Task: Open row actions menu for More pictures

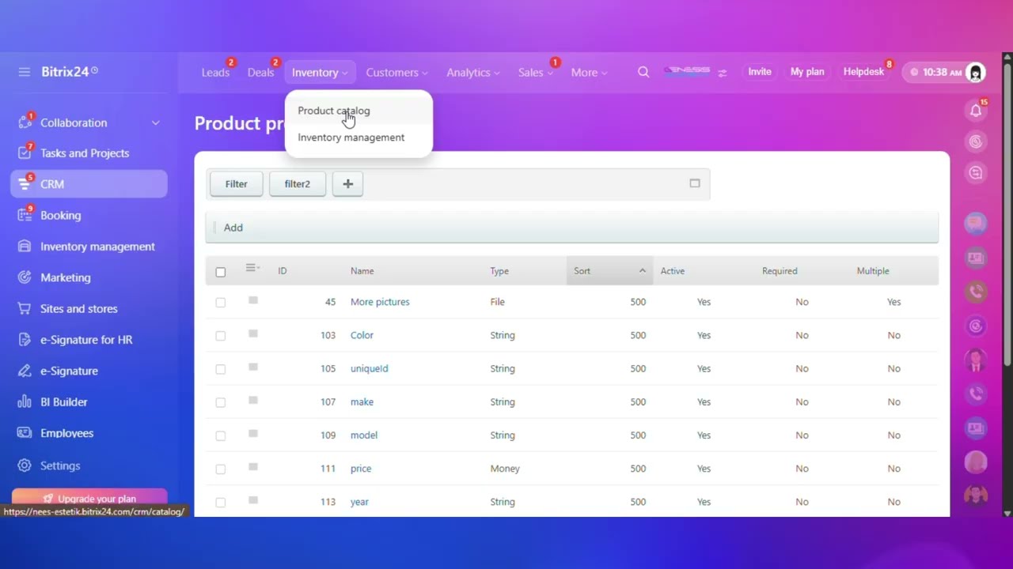Action: point(253,300)
